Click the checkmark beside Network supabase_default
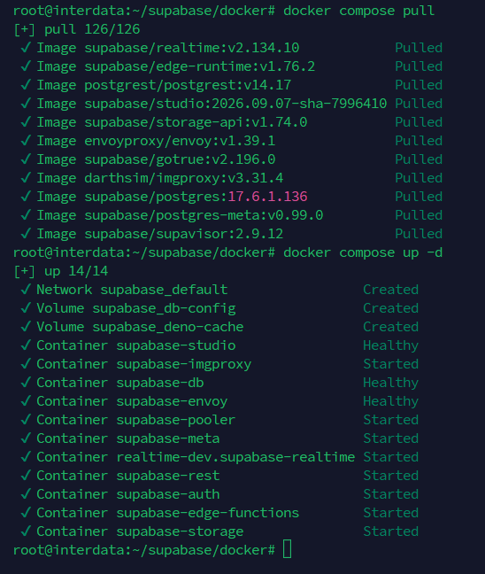 coord(26,290)
